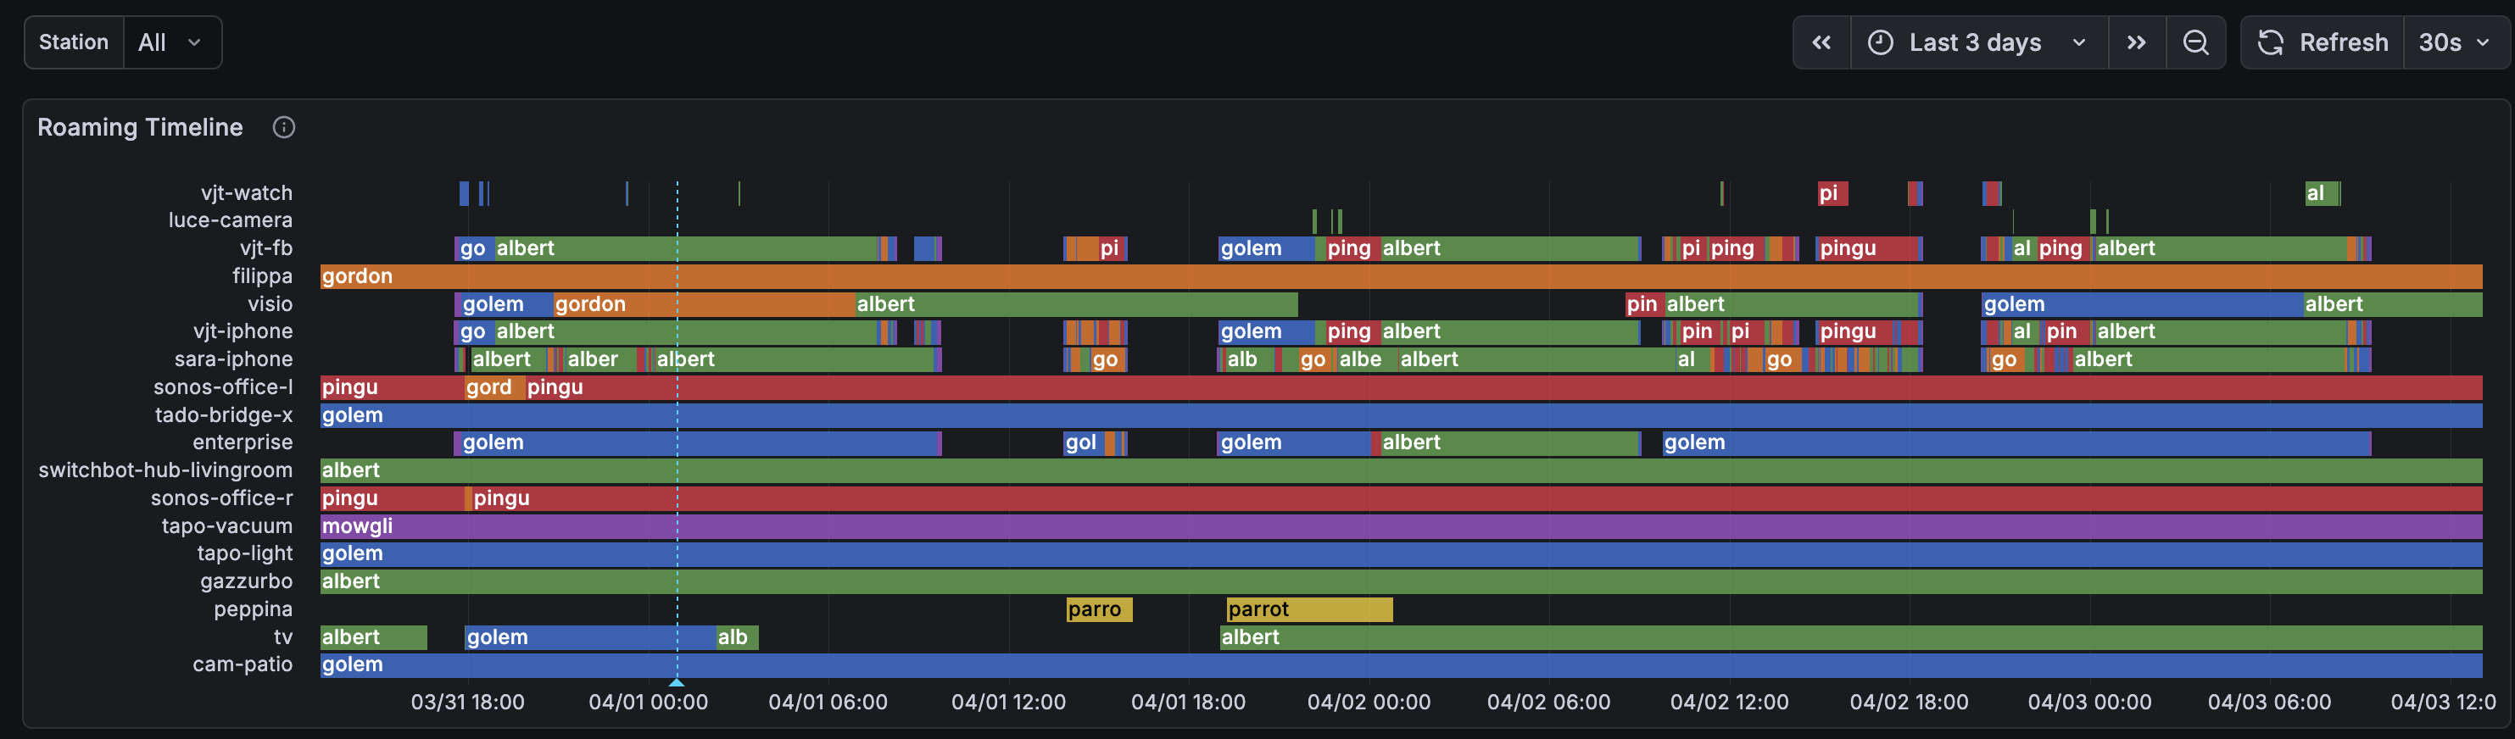Viewport: 2515px width, 739px height.
Task: Click the golem segment in tv row
Action: click(586, 637)
